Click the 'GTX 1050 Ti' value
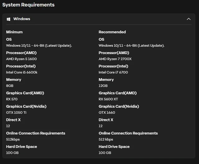This screenshot has width=199, height=164. coord(16,112)
